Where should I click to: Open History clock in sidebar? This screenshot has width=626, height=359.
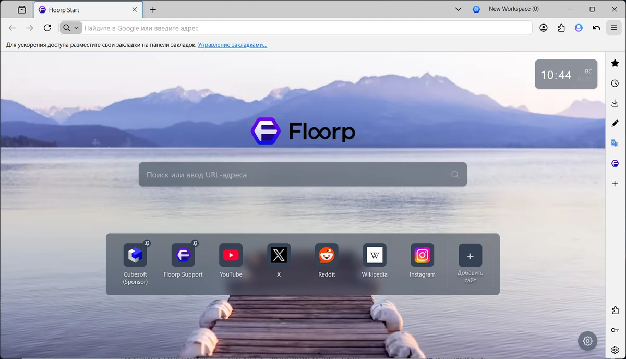pos(615,83)
